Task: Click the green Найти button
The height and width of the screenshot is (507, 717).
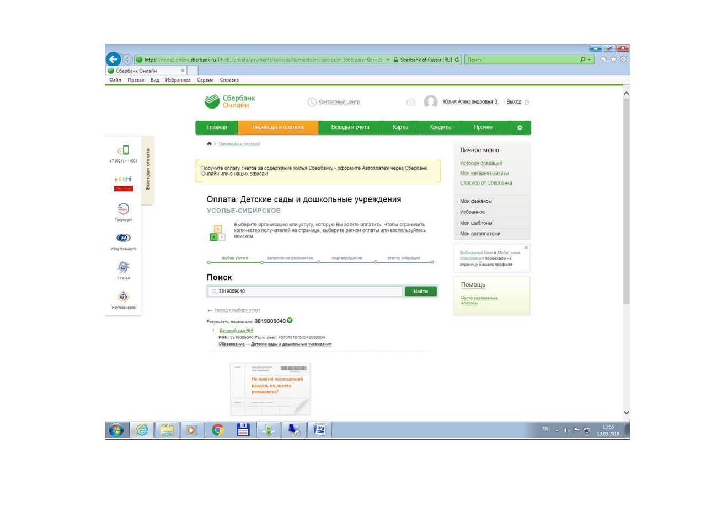Action: 421,292
